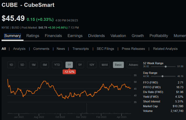Click the Short Interest value 5.31%
The width and height of the screenshot is (186, 120).
(179, 101)
